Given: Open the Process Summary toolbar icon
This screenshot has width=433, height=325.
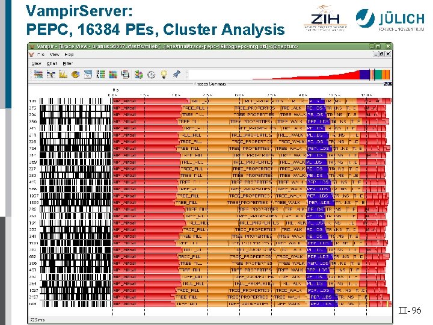Looking at the screenshot, I should coord(100,75).
